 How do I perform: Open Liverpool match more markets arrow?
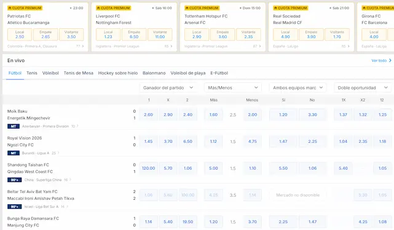pos(171,46)
